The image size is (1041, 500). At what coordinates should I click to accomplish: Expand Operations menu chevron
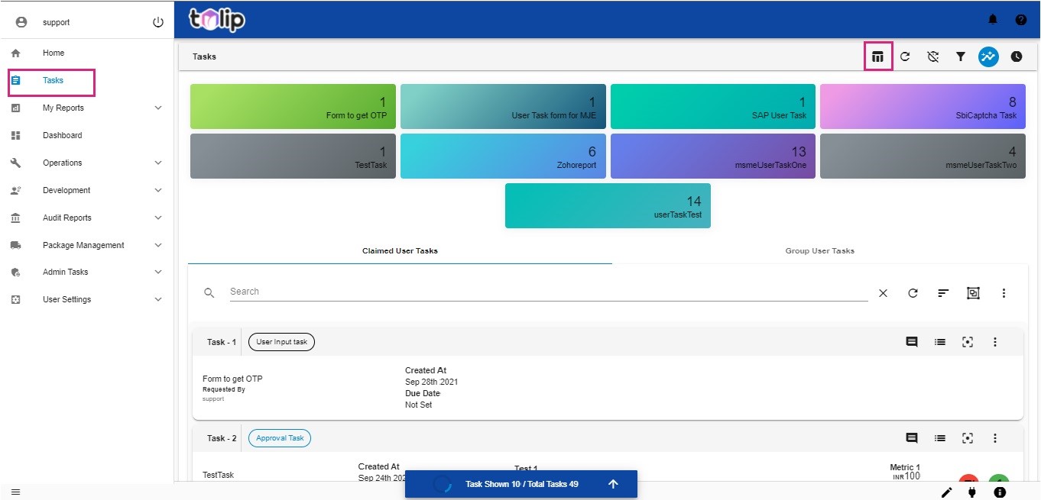point(158,163)
